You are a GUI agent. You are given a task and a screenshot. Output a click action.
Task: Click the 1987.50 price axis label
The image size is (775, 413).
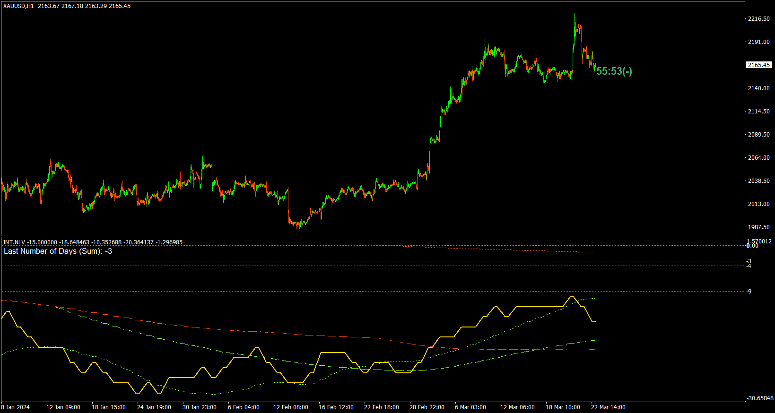758,227
